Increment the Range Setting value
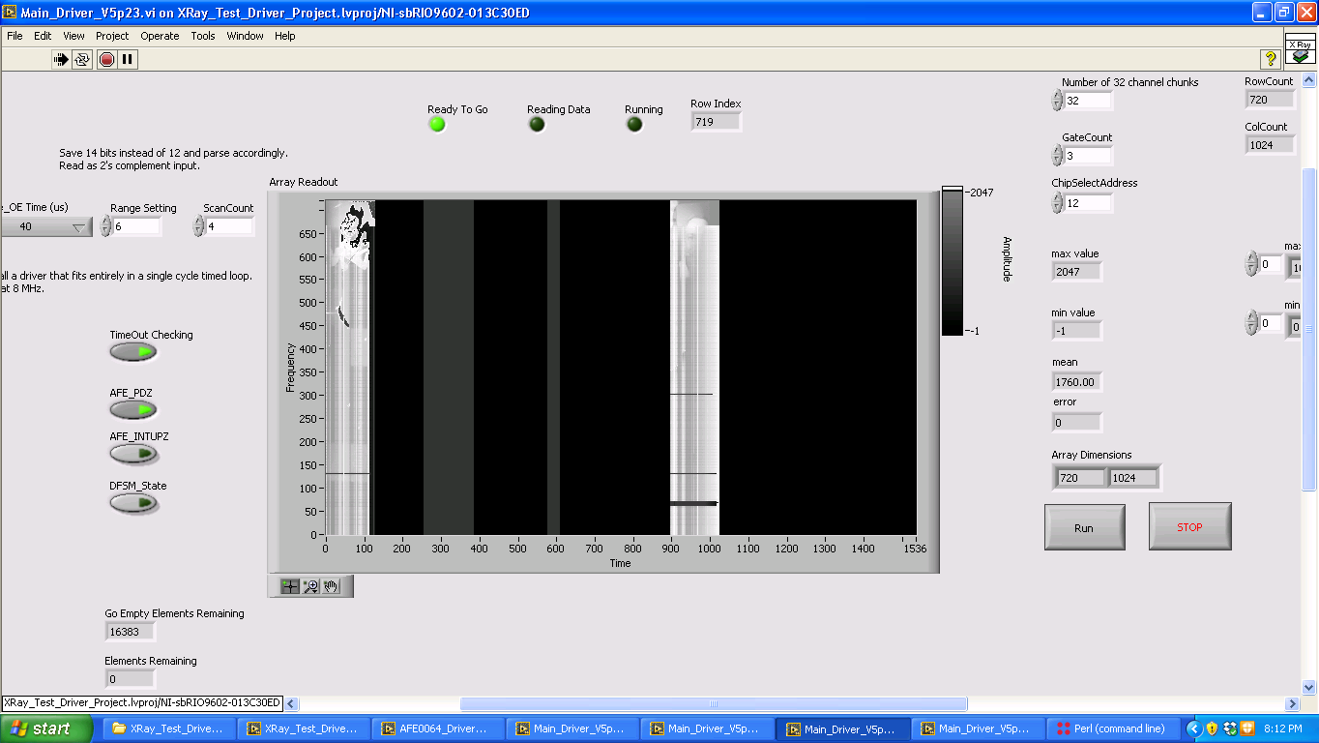This screenshot has height=743, width=1319. point(105,221)
